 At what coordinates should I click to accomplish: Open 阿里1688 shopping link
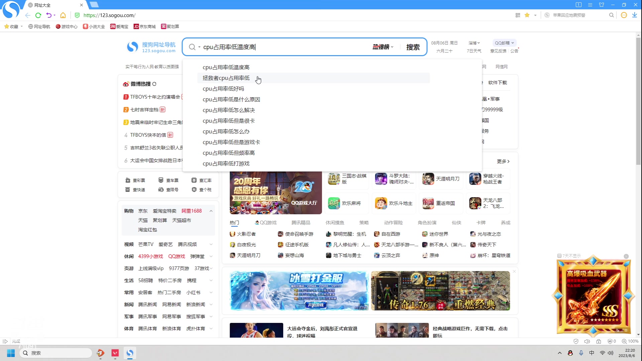point(192,211)
